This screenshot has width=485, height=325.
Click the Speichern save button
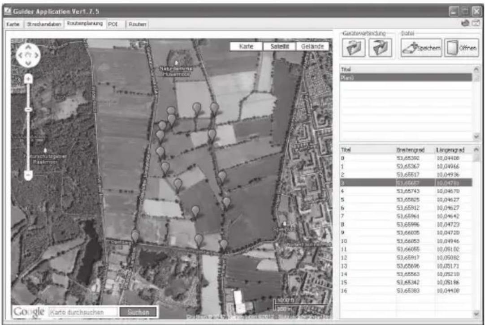click(x=421, y=48)
